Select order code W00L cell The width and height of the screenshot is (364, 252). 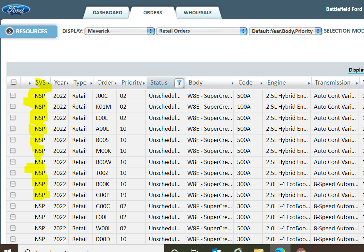pyautogui.click(x=103, y=228)
